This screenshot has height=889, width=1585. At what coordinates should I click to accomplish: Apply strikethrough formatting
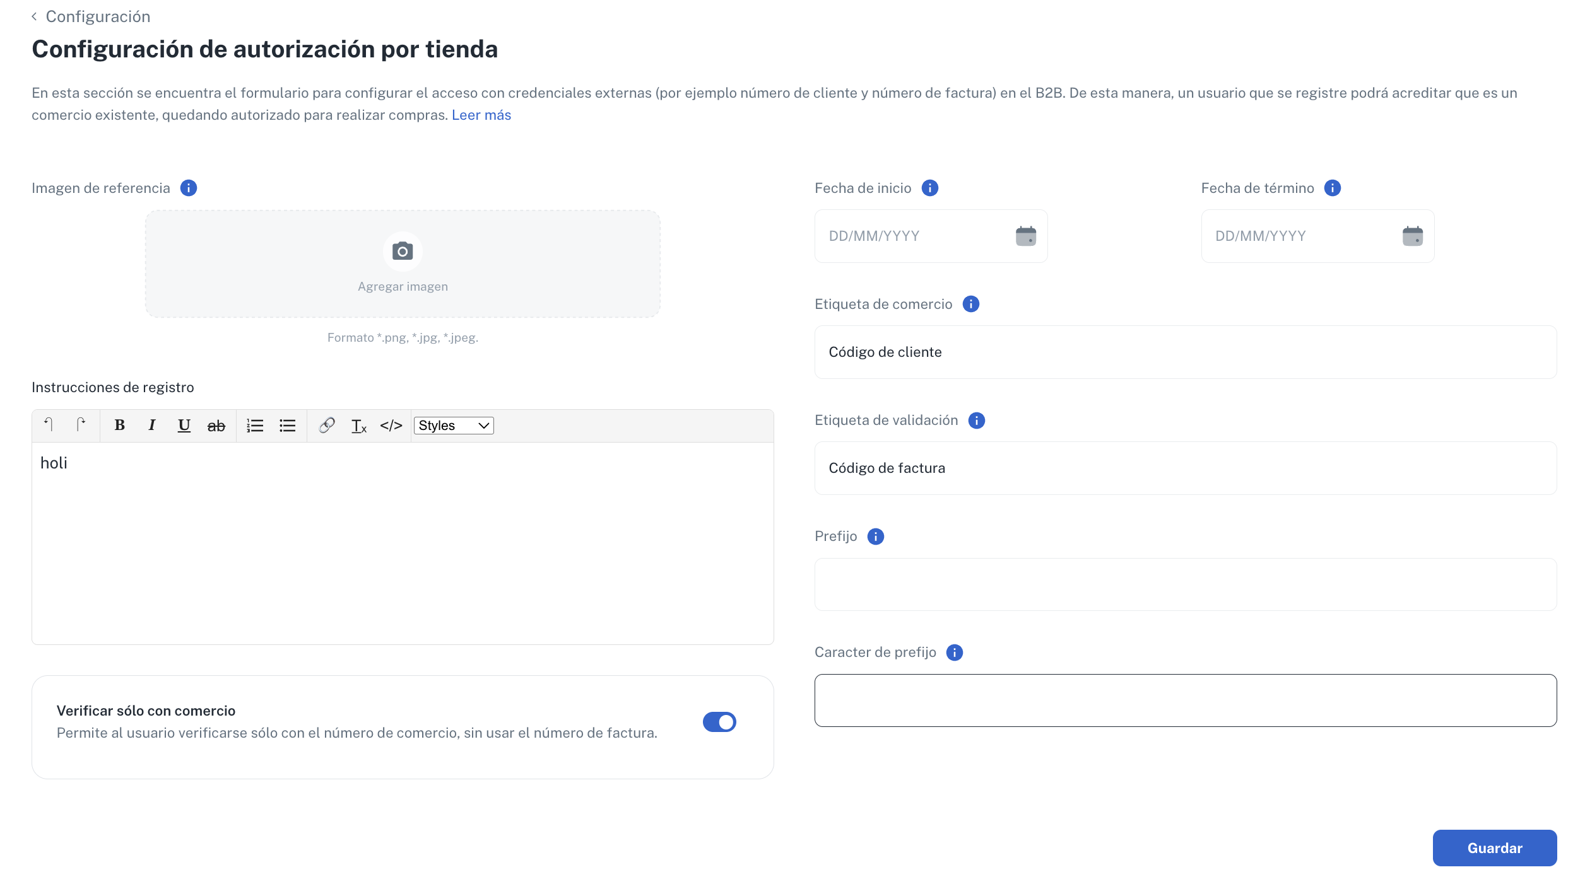(216, 426)
